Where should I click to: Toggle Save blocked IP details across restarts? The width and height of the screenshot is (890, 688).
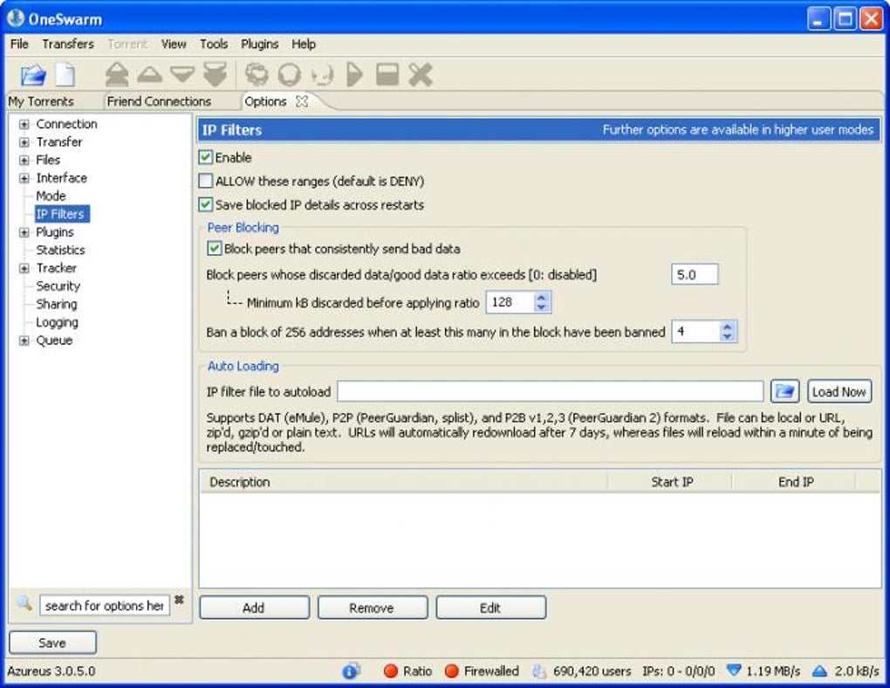(x=205, y=204)
